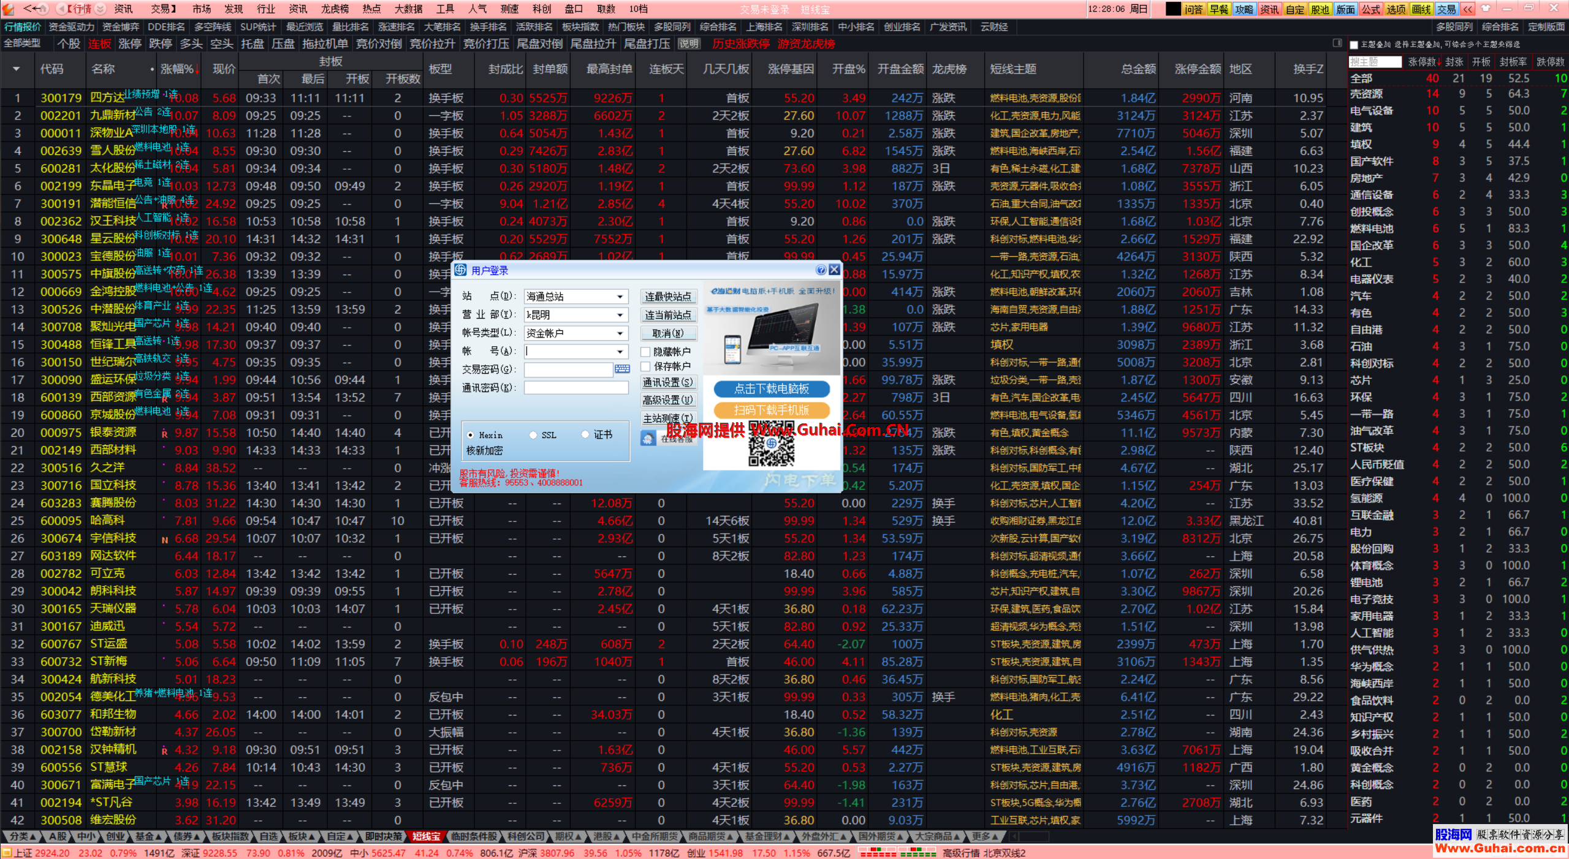
Task: Open the 选项 toolbar button
Action: point(1396,9)
